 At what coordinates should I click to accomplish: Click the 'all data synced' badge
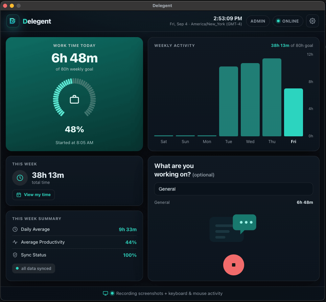pos(33,268)
